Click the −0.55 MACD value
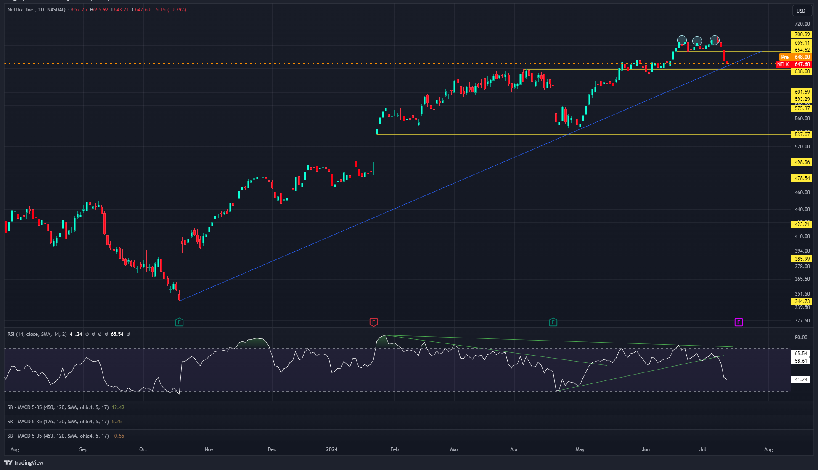The width and height of the screenshot is (818, 470). (118, 436)
